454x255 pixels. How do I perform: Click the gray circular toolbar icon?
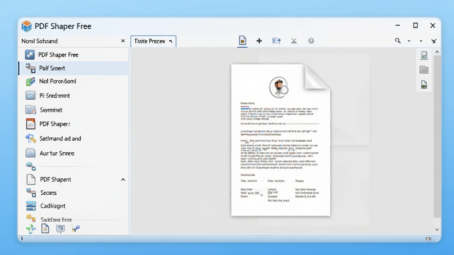click(311, 41)
